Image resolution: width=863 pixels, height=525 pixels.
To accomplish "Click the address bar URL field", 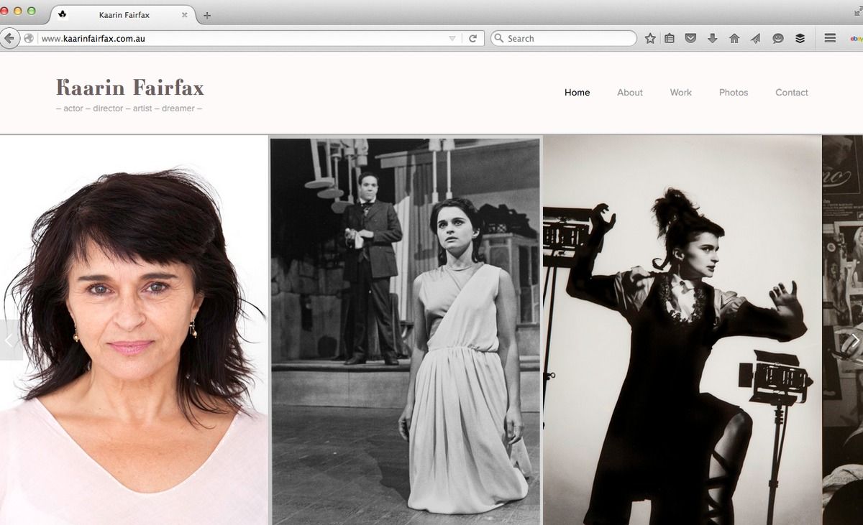I will tap(241, 39).
